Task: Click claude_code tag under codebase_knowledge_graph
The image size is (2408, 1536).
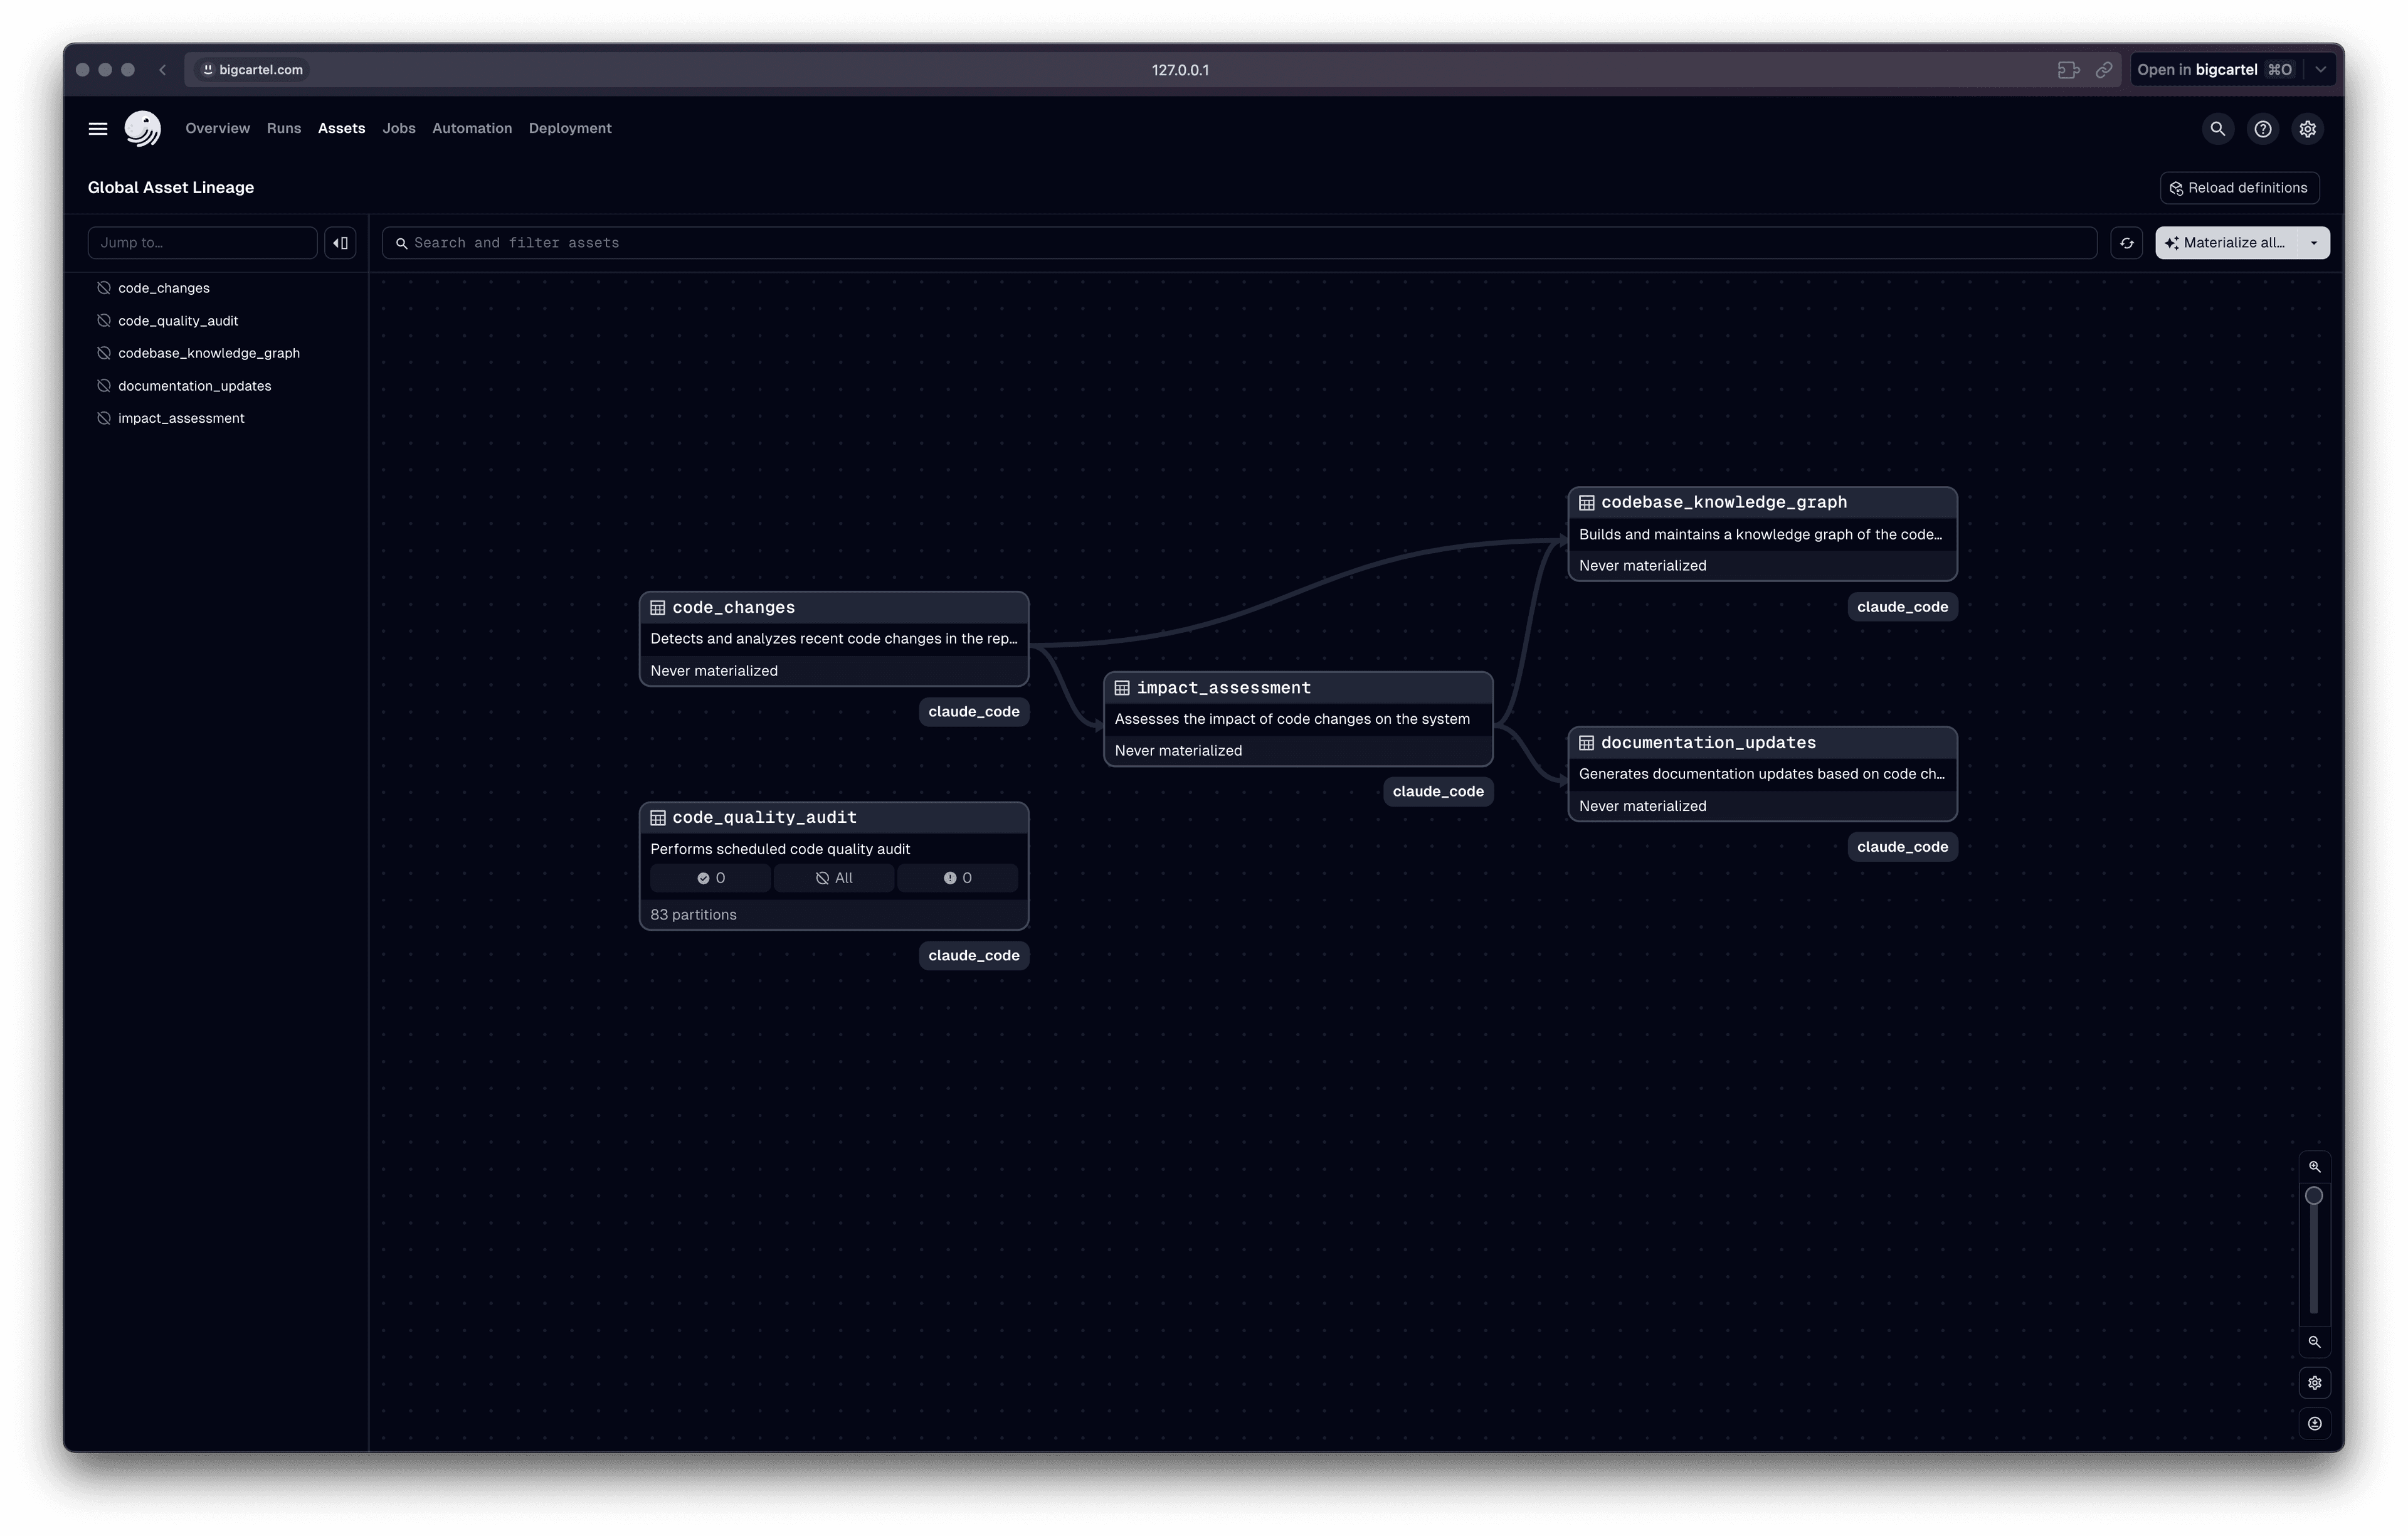Action: (1902, 607)
